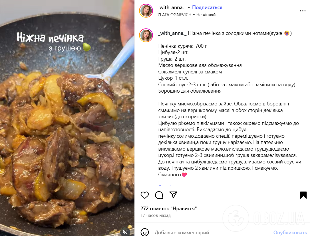
Task: Click the Опубликовать publish button
Action: (x=290, y=233)
